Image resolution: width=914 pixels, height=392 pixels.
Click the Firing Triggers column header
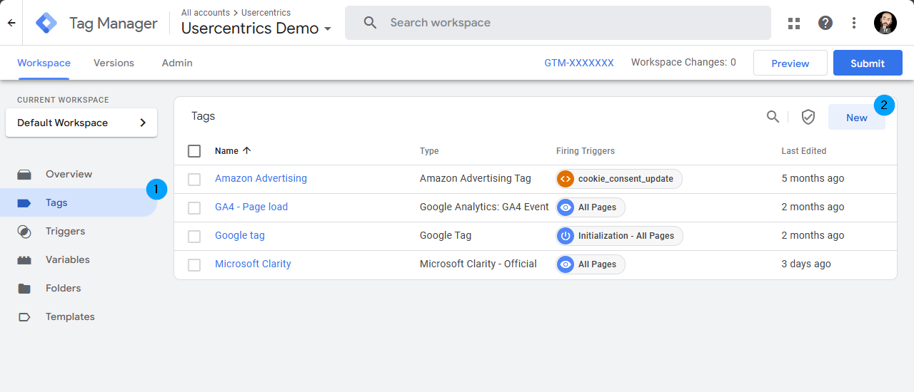click(586, 151)
